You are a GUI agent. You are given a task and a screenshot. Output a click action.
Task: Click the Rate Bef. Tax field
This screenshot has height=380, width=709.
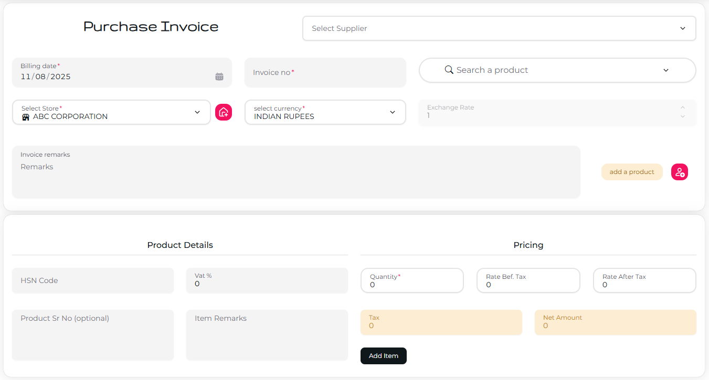coord(528,280)
